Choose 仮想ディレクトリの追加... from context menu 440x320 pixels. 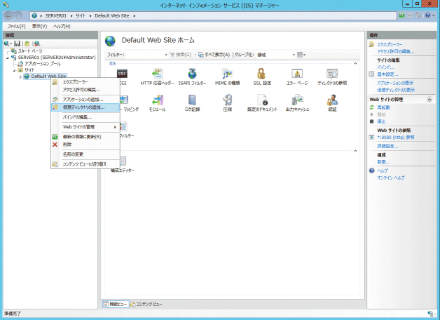(85, 107)
